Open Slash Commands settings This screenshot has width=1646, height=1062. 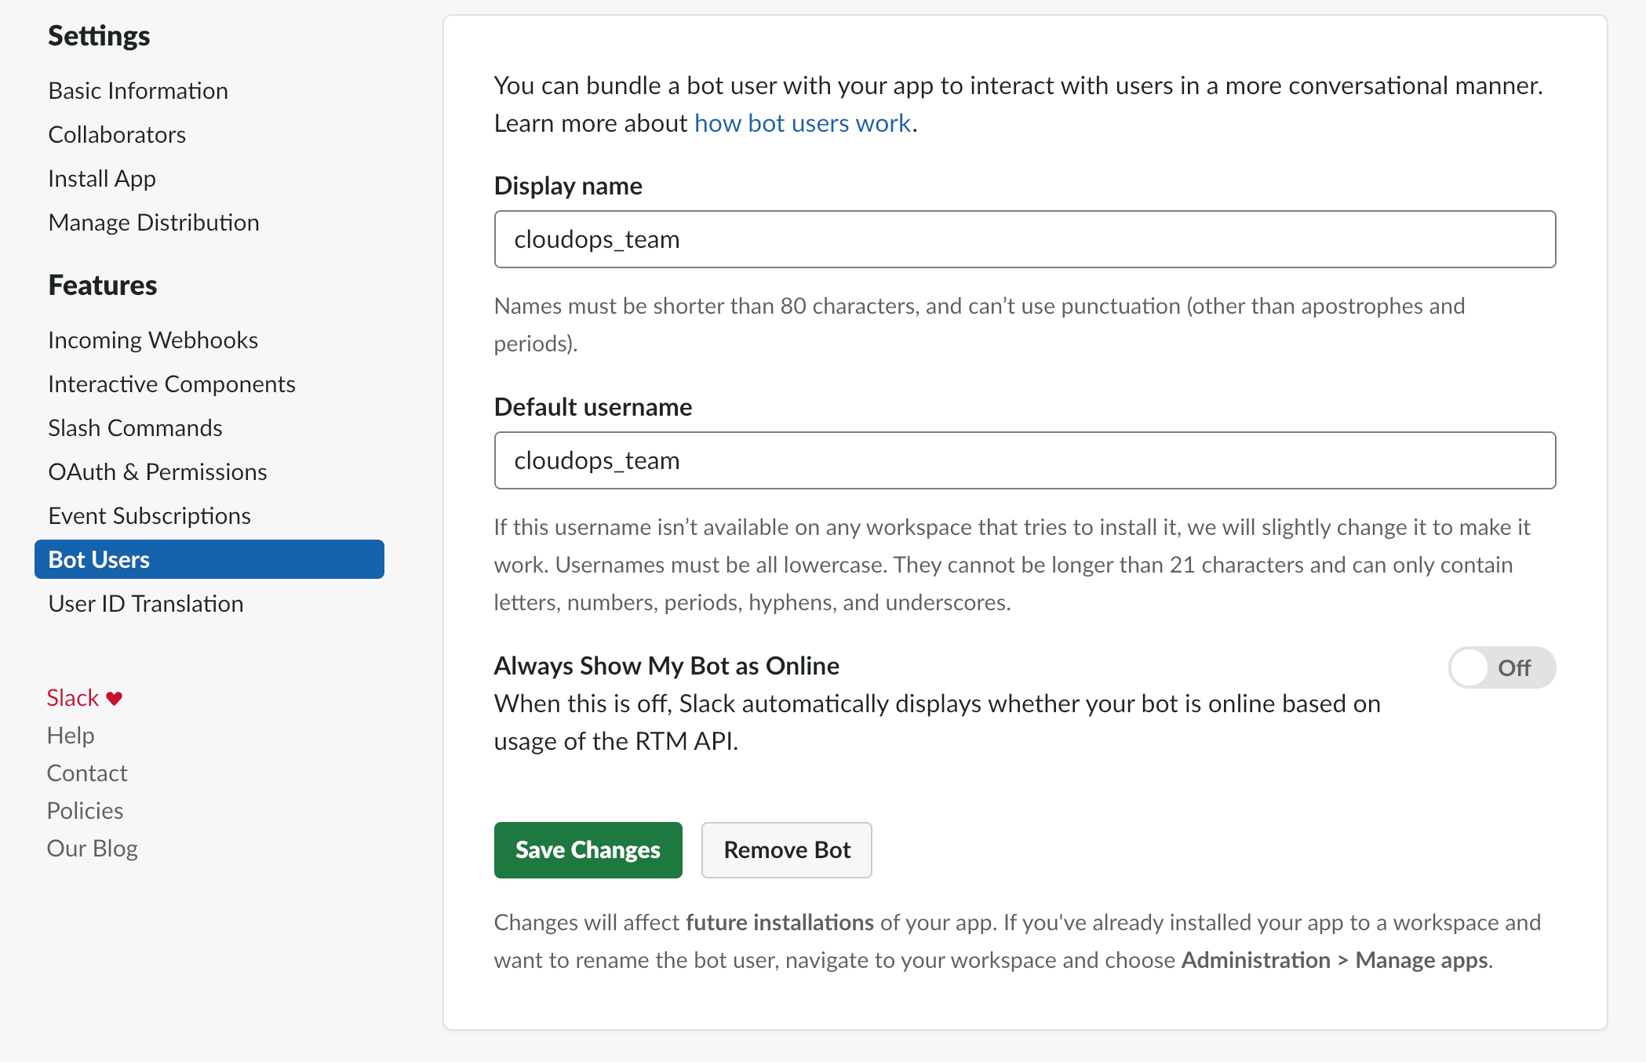point(135,428)
